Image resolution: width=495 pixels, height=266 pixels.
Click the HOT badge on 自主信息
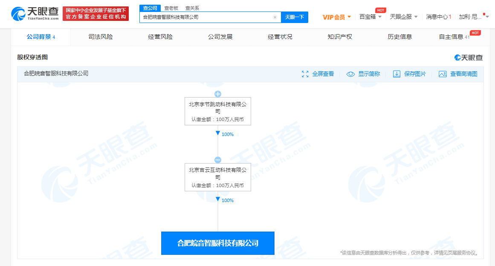click(x=475, y=33)
